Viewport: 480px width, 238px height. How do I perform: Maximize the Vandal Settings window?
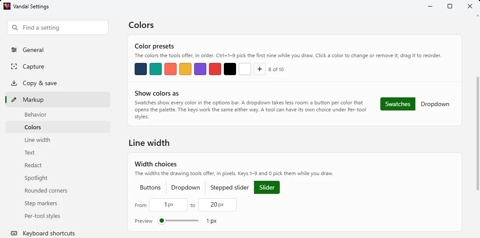450,6
